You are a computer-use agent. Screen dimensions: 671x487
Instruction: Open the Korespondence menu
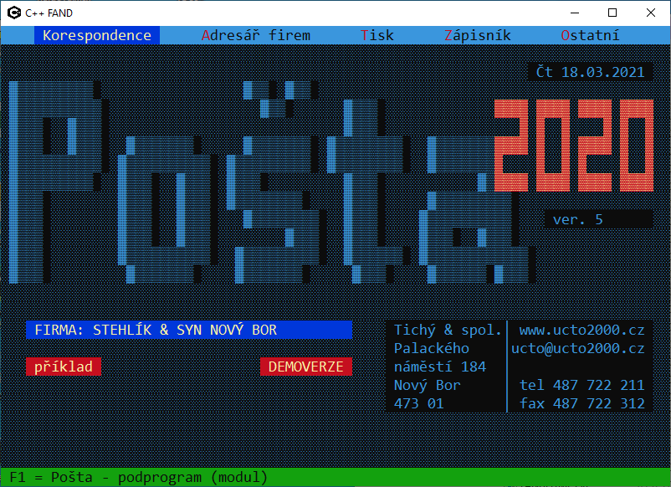(x=97, y=35)
